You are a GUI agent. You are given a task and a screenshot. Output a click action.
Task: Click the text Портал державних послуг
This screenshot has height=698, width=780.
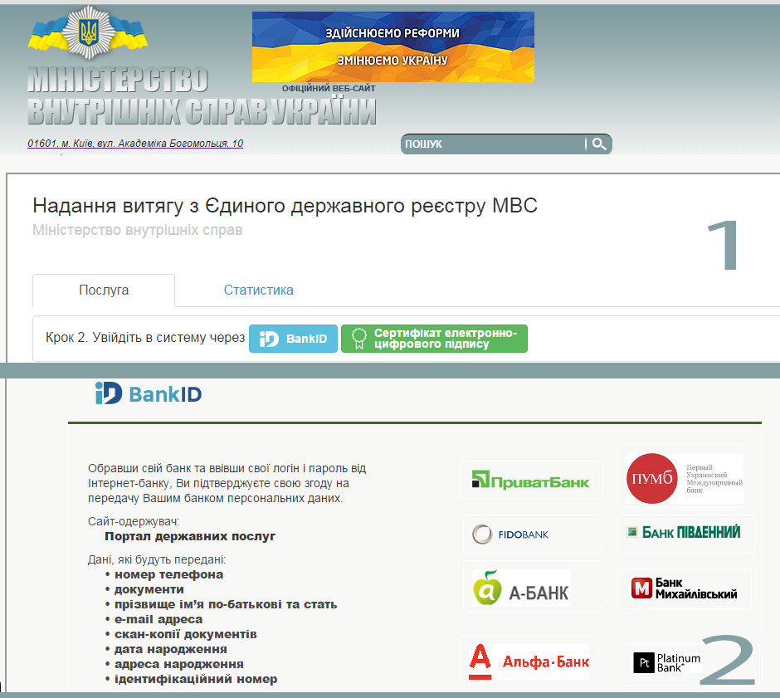(x=190, y=536)
